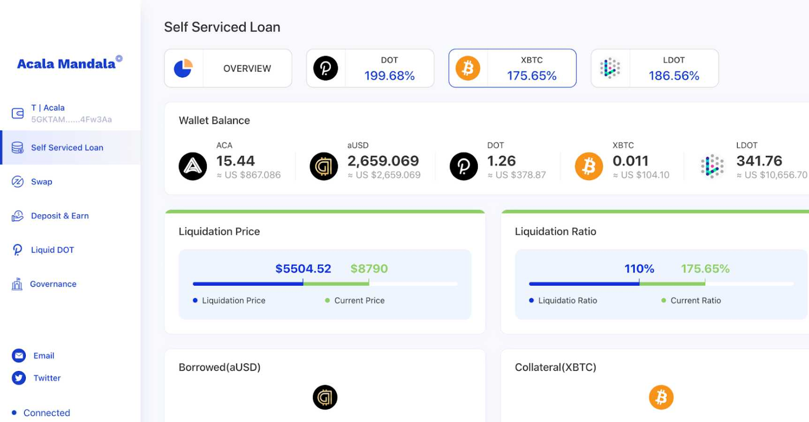Click the green Current Ratio legend dot
Screen dimensions: 809x422
coord(663,301)
